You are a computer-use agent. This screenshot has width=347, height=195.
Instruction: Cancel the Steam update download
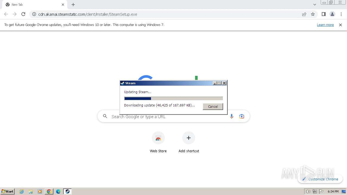click(x=213, y=106)
